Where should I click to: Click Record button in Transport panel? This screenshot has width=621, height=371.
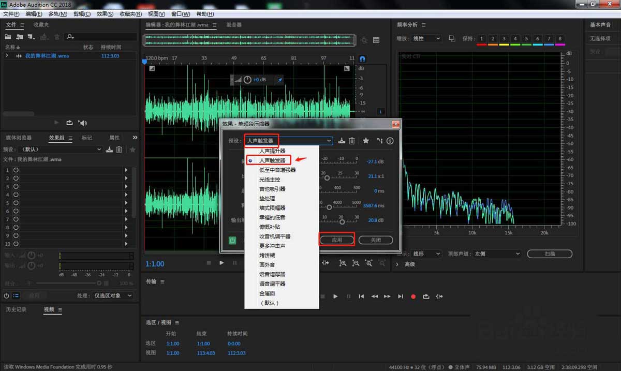413,296
